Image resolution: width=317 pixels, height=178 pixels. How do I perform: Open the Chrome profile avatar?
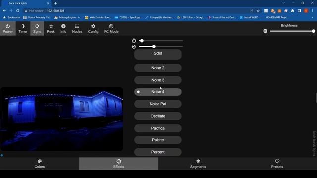[x=306, y=11]
